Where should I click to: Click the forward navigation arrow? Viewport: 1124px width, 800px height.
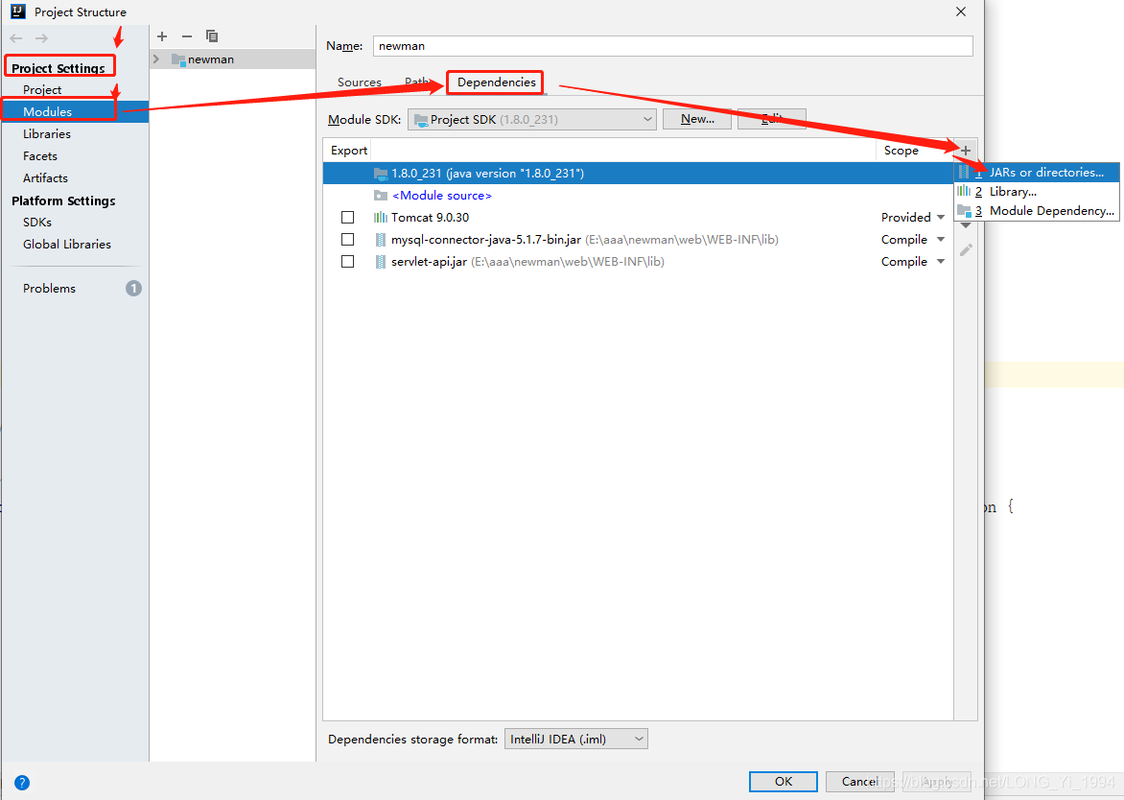tap(41, 38)
